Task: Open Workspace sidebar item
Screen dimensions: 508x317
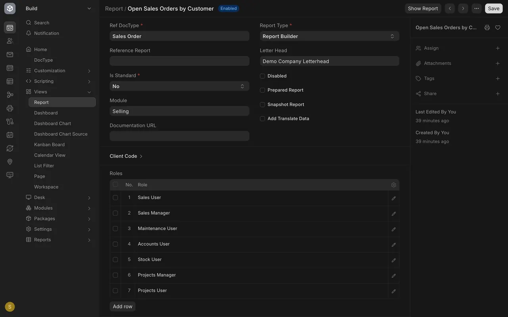Action: [62, 187]
